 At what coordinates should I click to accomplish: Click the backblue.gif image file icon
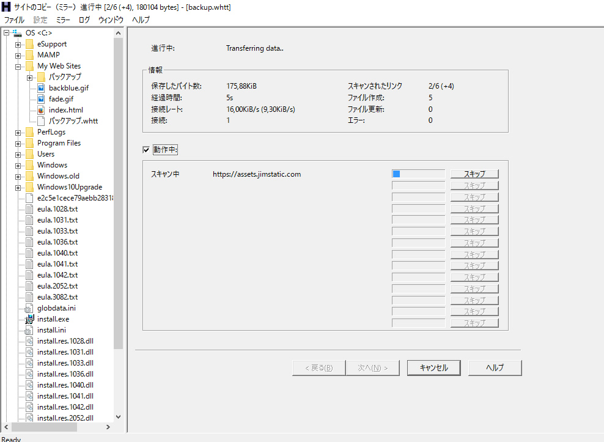[41, 88]
